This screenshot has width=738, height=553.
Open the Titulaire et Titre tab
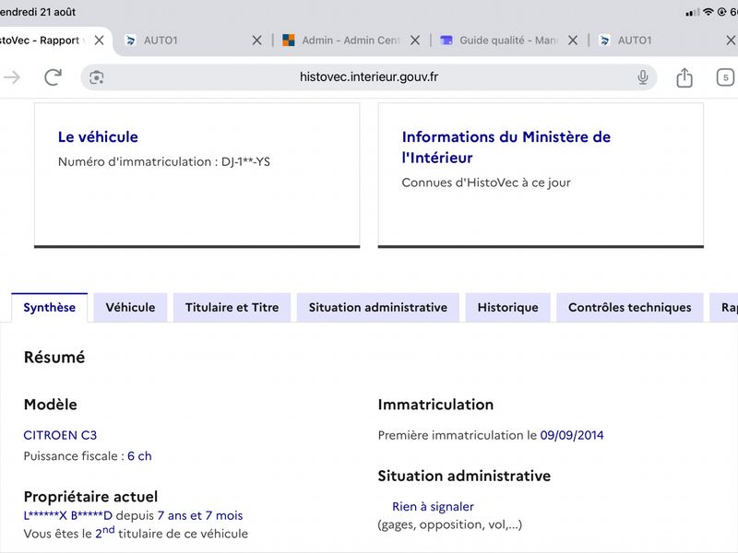coord(232,308)
